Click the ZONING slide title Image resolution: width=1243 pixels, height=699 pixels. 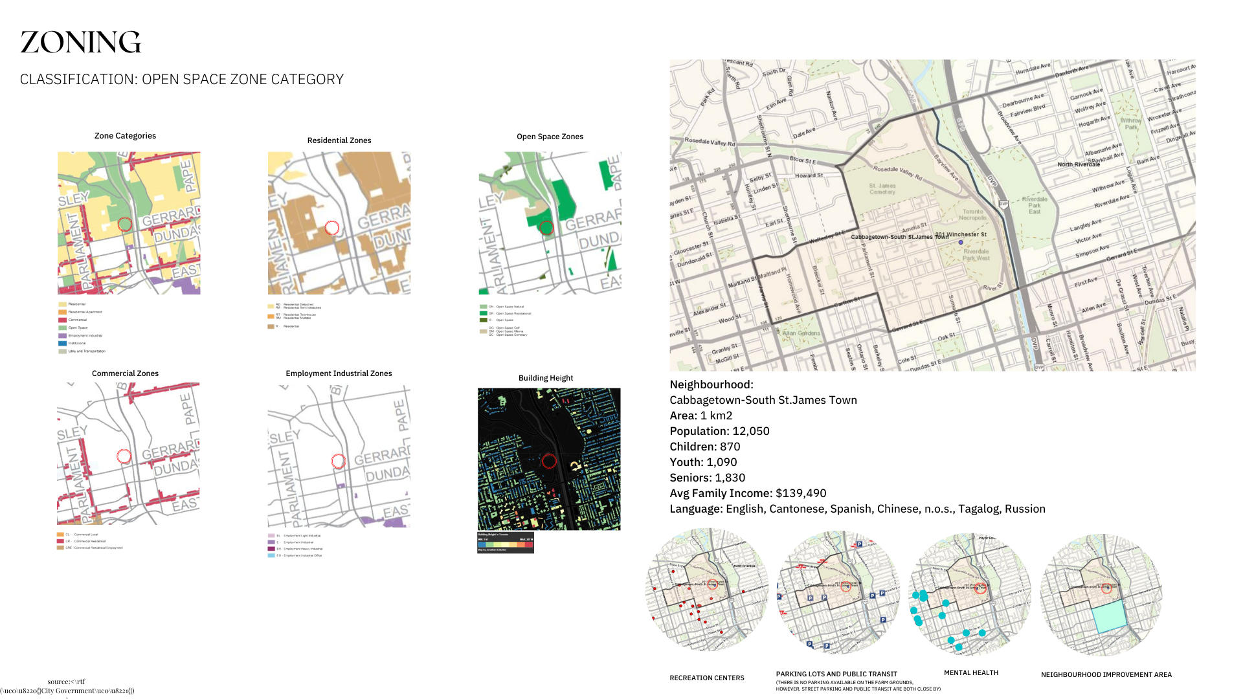[81, 43]
